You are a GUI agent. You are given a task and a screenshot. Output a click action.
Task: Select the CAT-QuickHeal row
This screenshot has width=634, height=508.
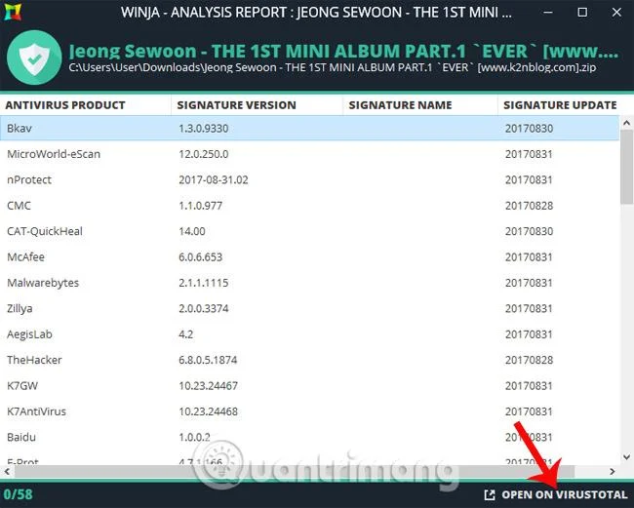click(x=309, y=231)
